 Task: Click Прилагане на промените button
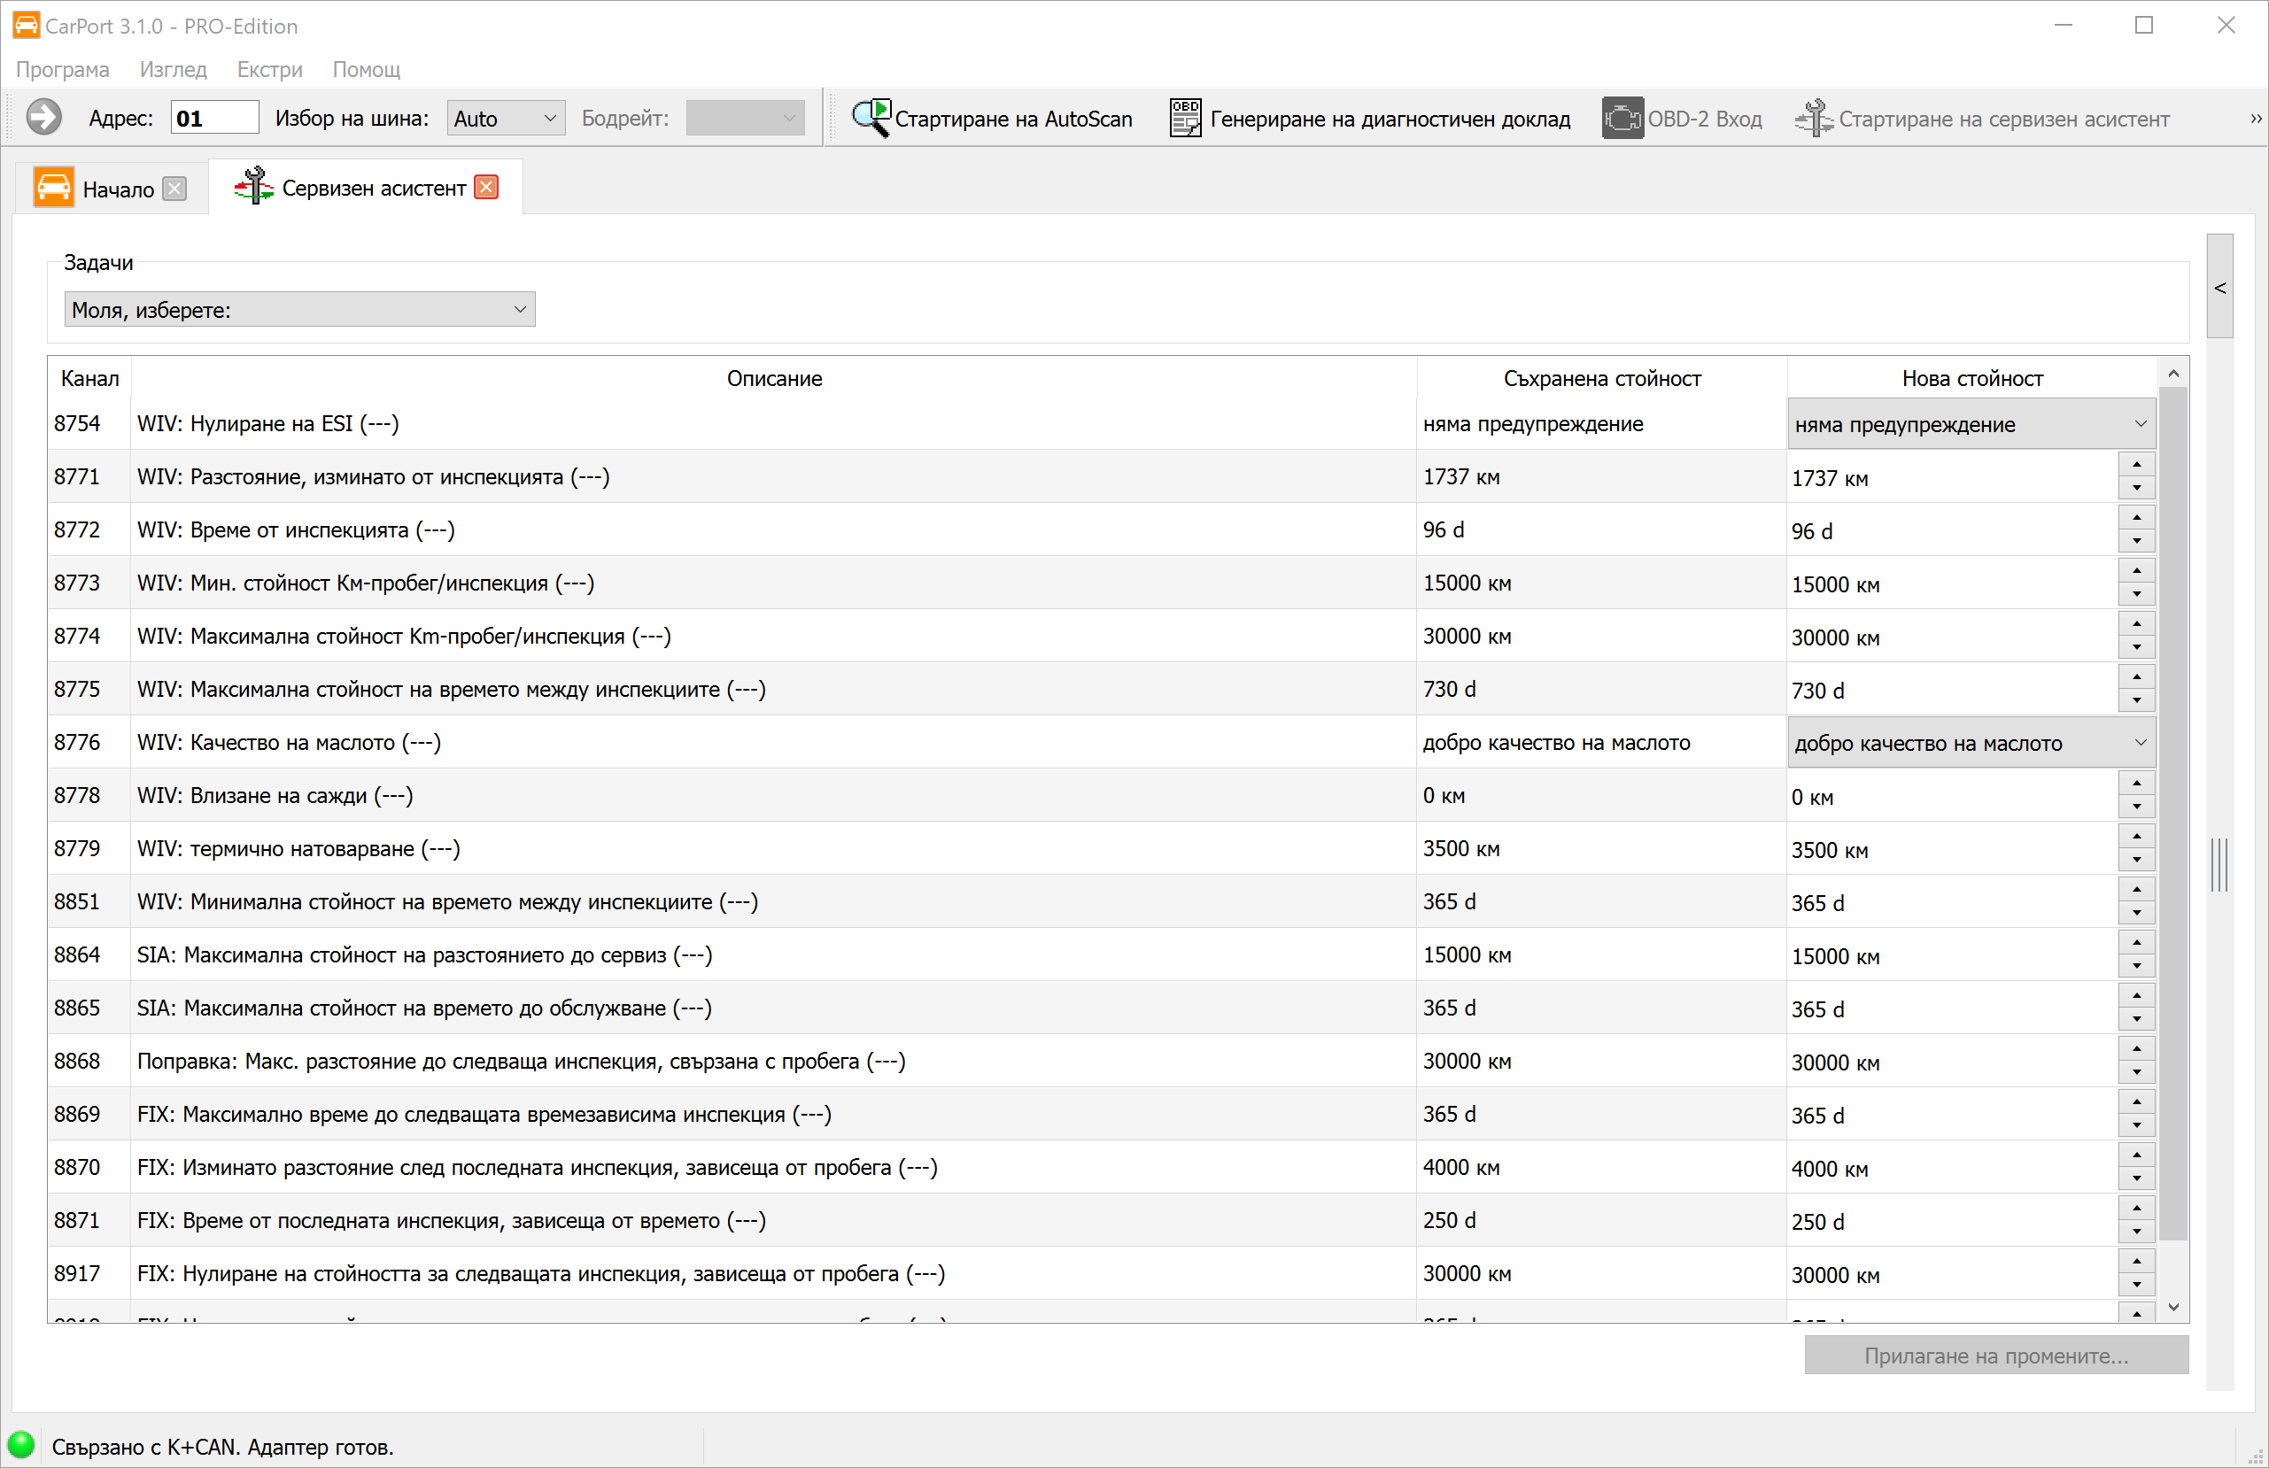(x=1995, y=1356)
